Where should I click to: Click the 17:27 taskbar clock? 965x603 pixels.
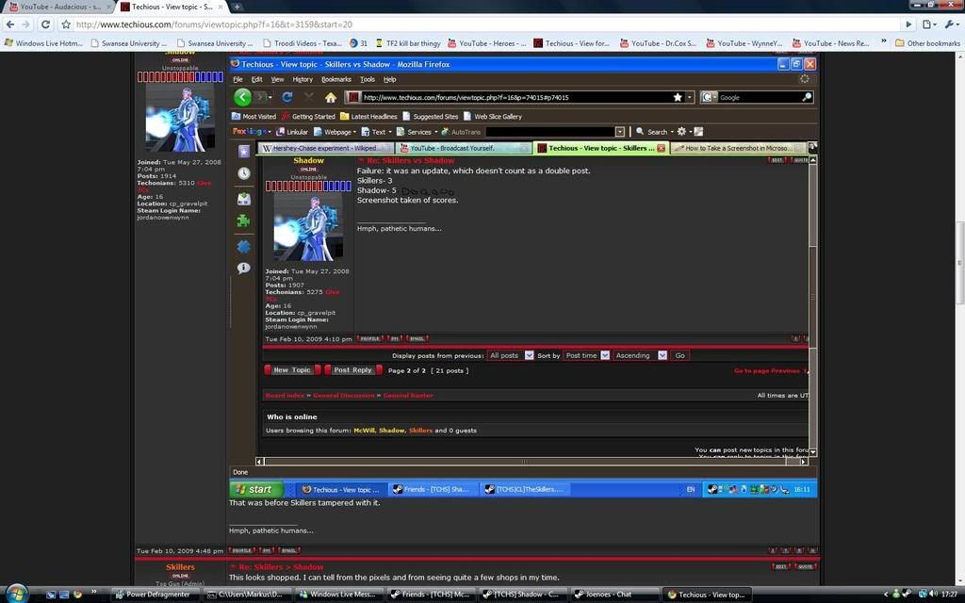(x=949, y=595)
